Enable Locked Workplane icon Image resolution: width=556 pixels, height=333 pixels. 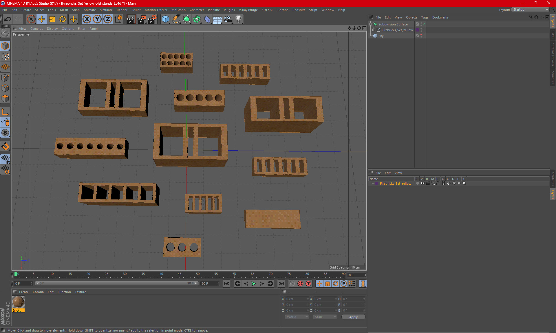point(5,159)
